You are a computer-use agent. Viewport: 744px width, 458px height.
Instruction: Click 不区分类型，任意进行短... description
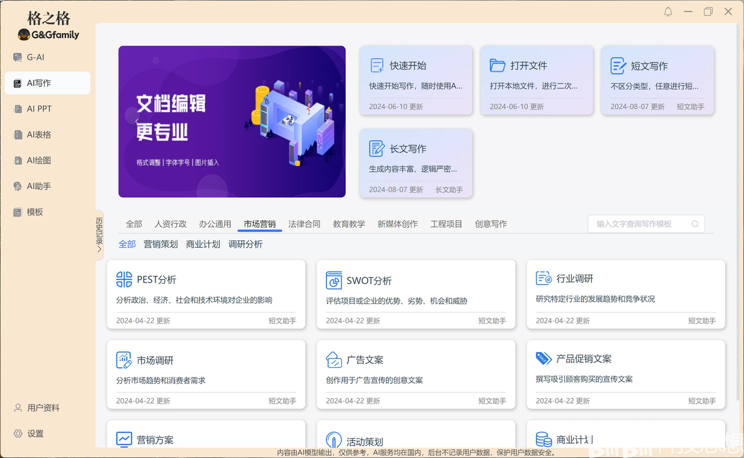pos(654,86)
